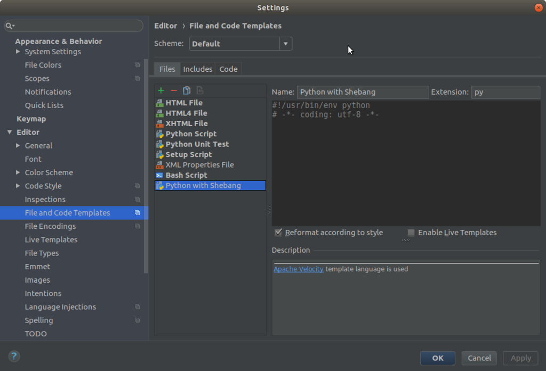The image size is (546, 371).
Task: Expand System Settings tree node
Action: coord(18,52)
